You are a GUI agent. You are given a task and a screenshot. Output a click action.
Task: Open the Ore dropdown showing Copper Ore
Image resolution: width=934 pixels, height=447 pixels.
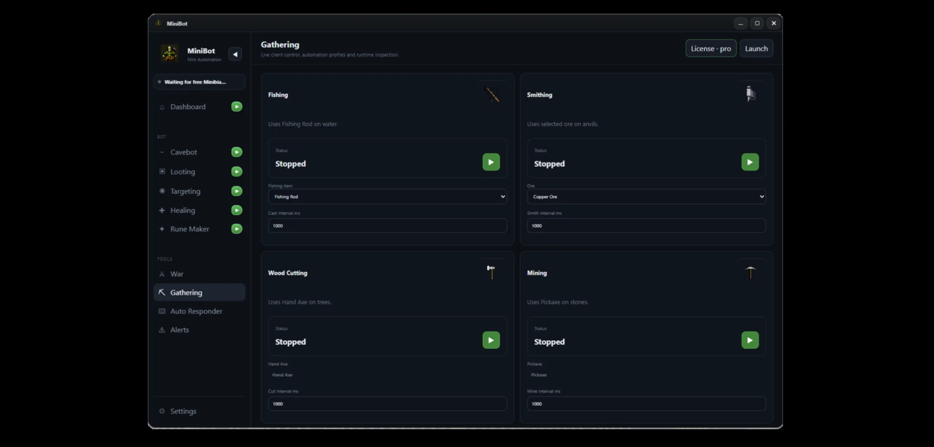pyautogui.click(x=646, y=197)
